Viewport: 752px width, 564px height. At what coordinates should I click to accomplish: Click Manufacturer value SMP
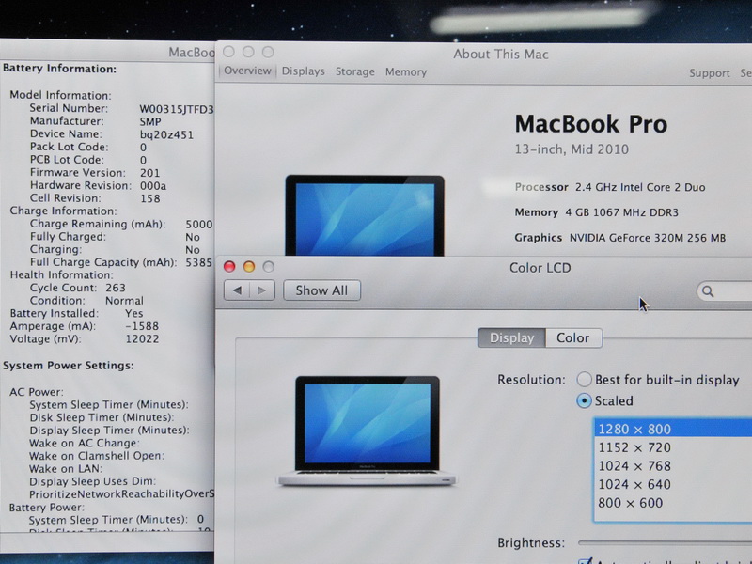[x=150, y=122]
